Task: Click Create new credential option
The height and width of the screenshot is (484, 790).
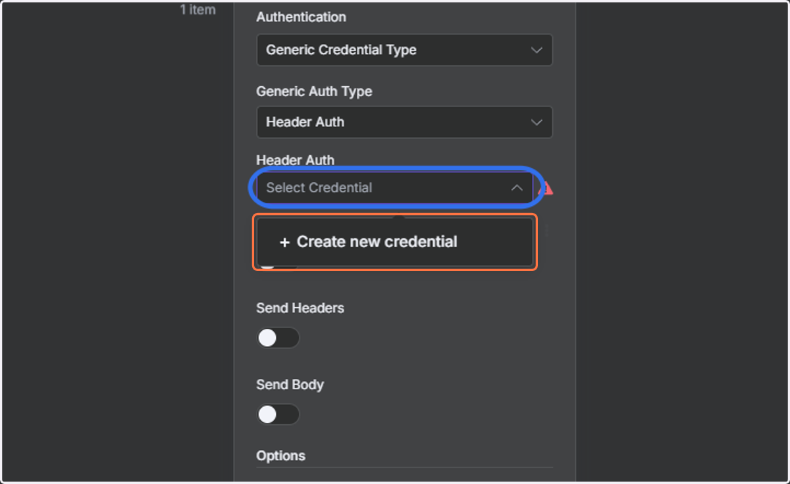Action: (x=395, y=242)
